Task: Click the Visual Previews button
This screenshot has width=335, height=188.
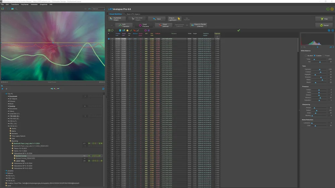Action: (144, 25)
